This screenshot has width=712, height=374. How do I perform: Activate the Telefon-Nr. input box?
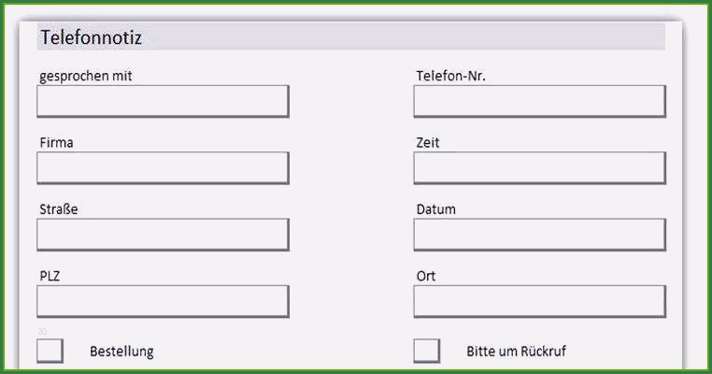click(x=539, y=101)
